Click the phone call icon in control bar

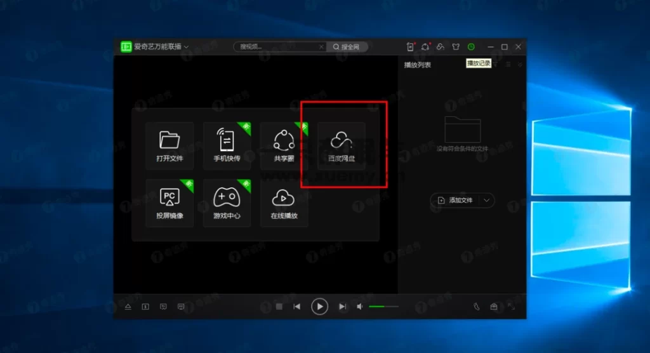pos(476,307)
